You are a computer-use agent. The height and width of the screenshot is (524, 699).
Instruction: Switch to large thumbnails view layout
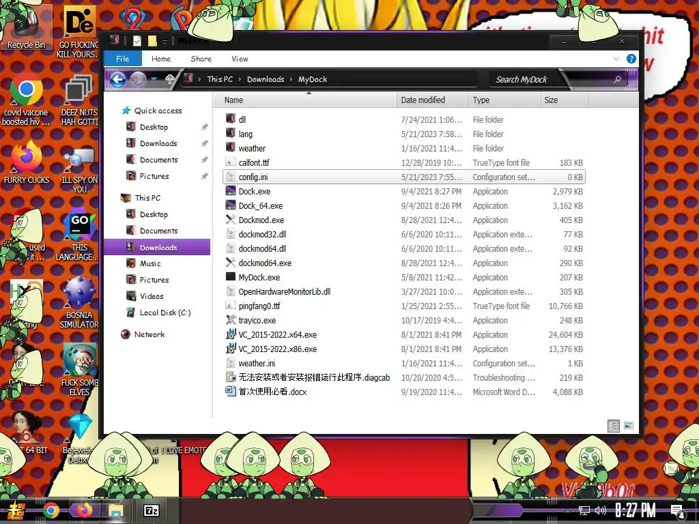click(629, 426)
